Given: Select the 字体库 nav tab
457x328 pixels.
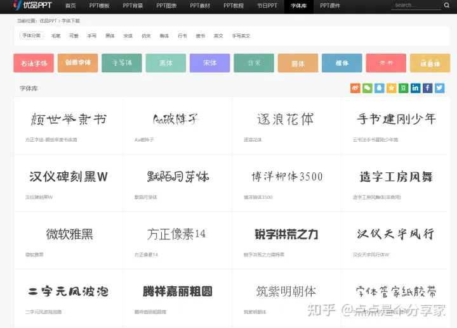Looking at the screenshot, I should (299, 6).
